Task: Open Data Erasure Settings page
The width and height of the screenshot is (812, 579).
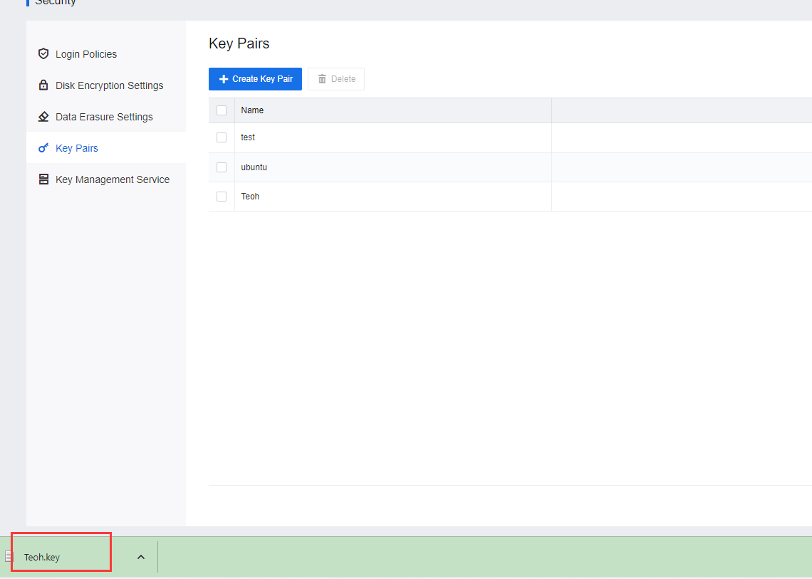Action: pyautogui.click(x=104, y=117)
